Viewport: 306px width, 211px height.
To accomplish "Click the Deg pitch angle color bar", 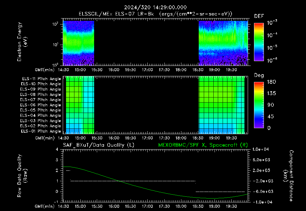I will click(259, 105).
